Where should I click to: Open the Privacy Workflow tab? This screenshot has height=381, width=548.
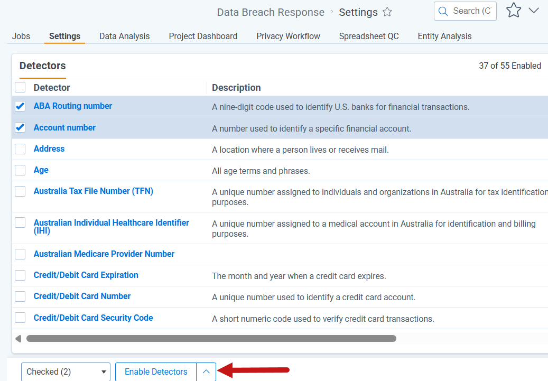coord(288,36)
